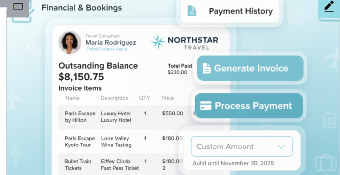
Task: Select the Paris Escape by Hilton row
Action: point(126,117)
